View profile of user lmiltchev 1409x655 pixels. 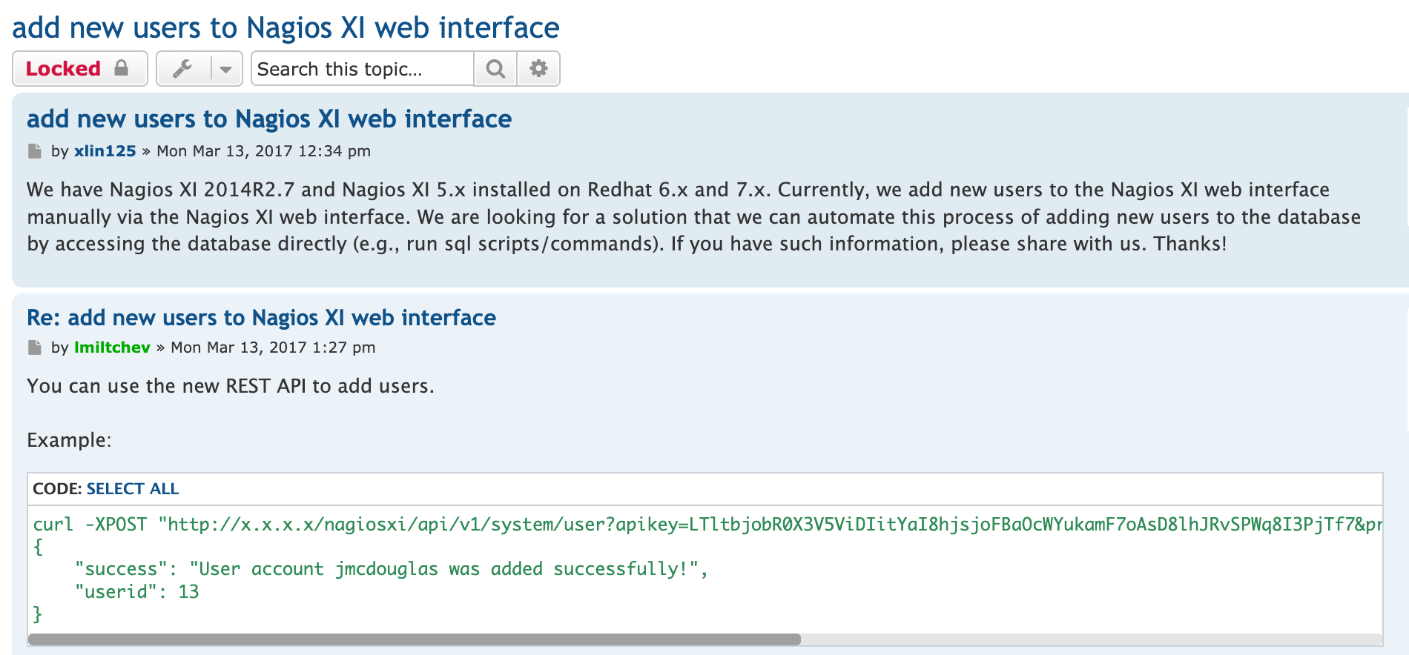112,348
